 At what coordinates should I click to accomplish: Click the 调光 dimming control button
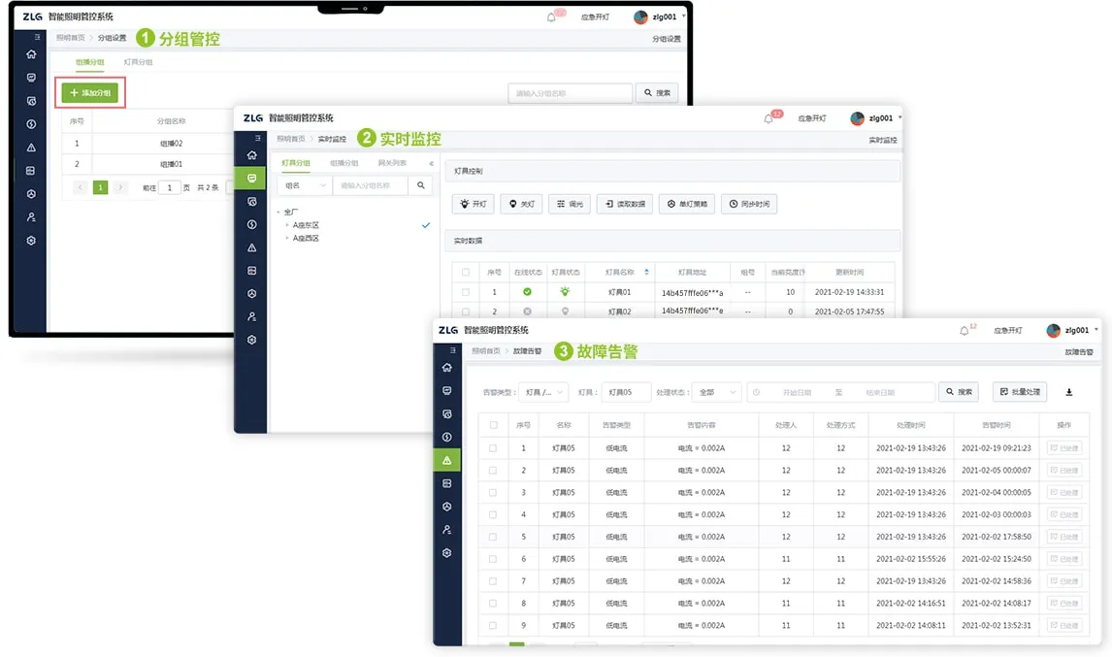(569, 205)
